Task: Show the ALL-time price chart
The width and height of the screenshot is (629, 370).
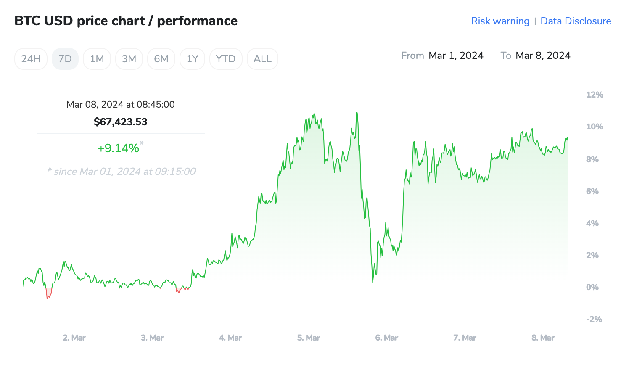Action: (262, 59)
